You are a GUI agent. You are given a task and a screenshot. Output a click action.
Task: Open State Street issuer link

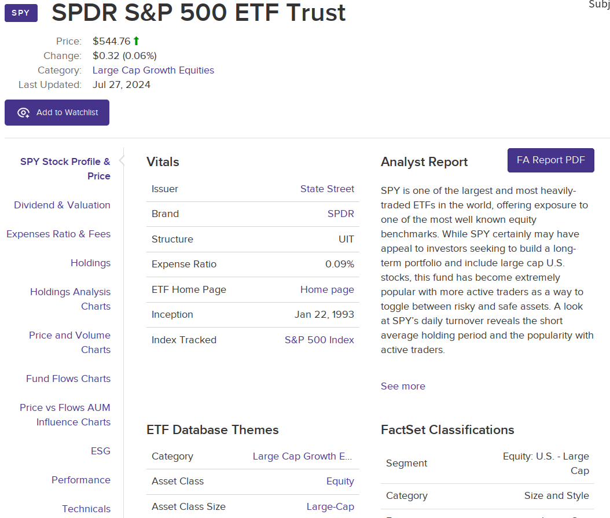coord(327,189)
